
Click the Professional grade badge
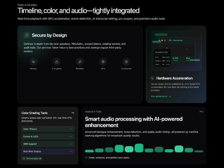click(x=32, y=159)
